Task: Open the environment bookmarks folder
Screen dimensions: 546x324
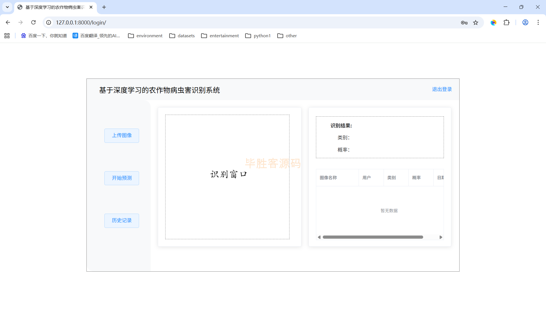Action: 145,36
